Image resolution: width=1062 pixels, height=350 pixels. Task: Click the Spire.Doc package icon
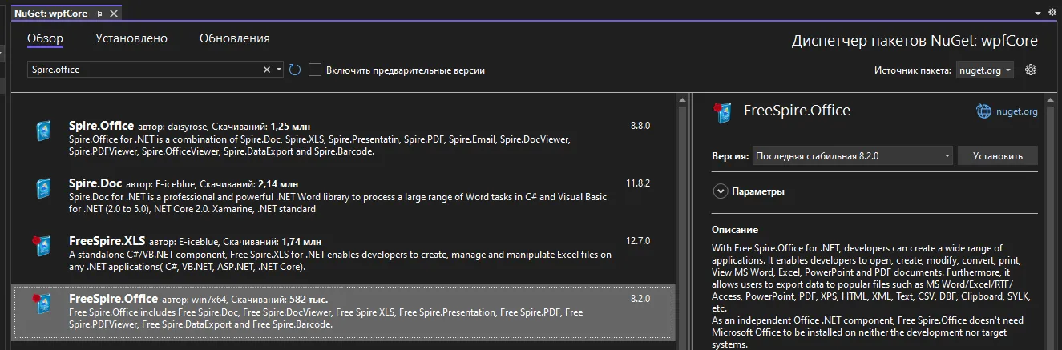43,189
